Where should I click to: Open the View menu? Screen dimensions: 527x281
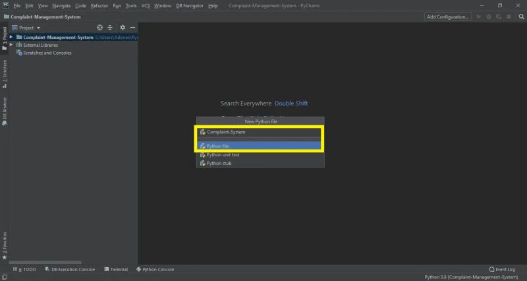[x=43, y=6]
